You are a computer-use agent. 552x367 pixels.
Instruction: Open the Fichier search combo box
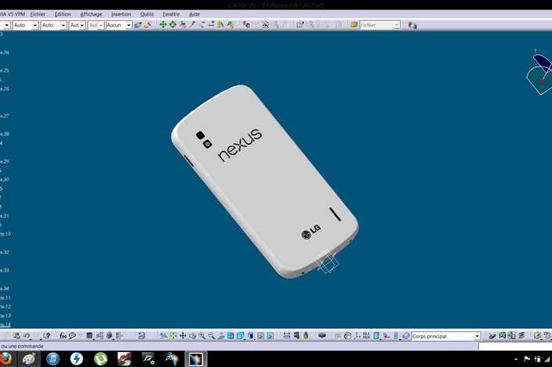pyautogui.click(x=380, y=25)
